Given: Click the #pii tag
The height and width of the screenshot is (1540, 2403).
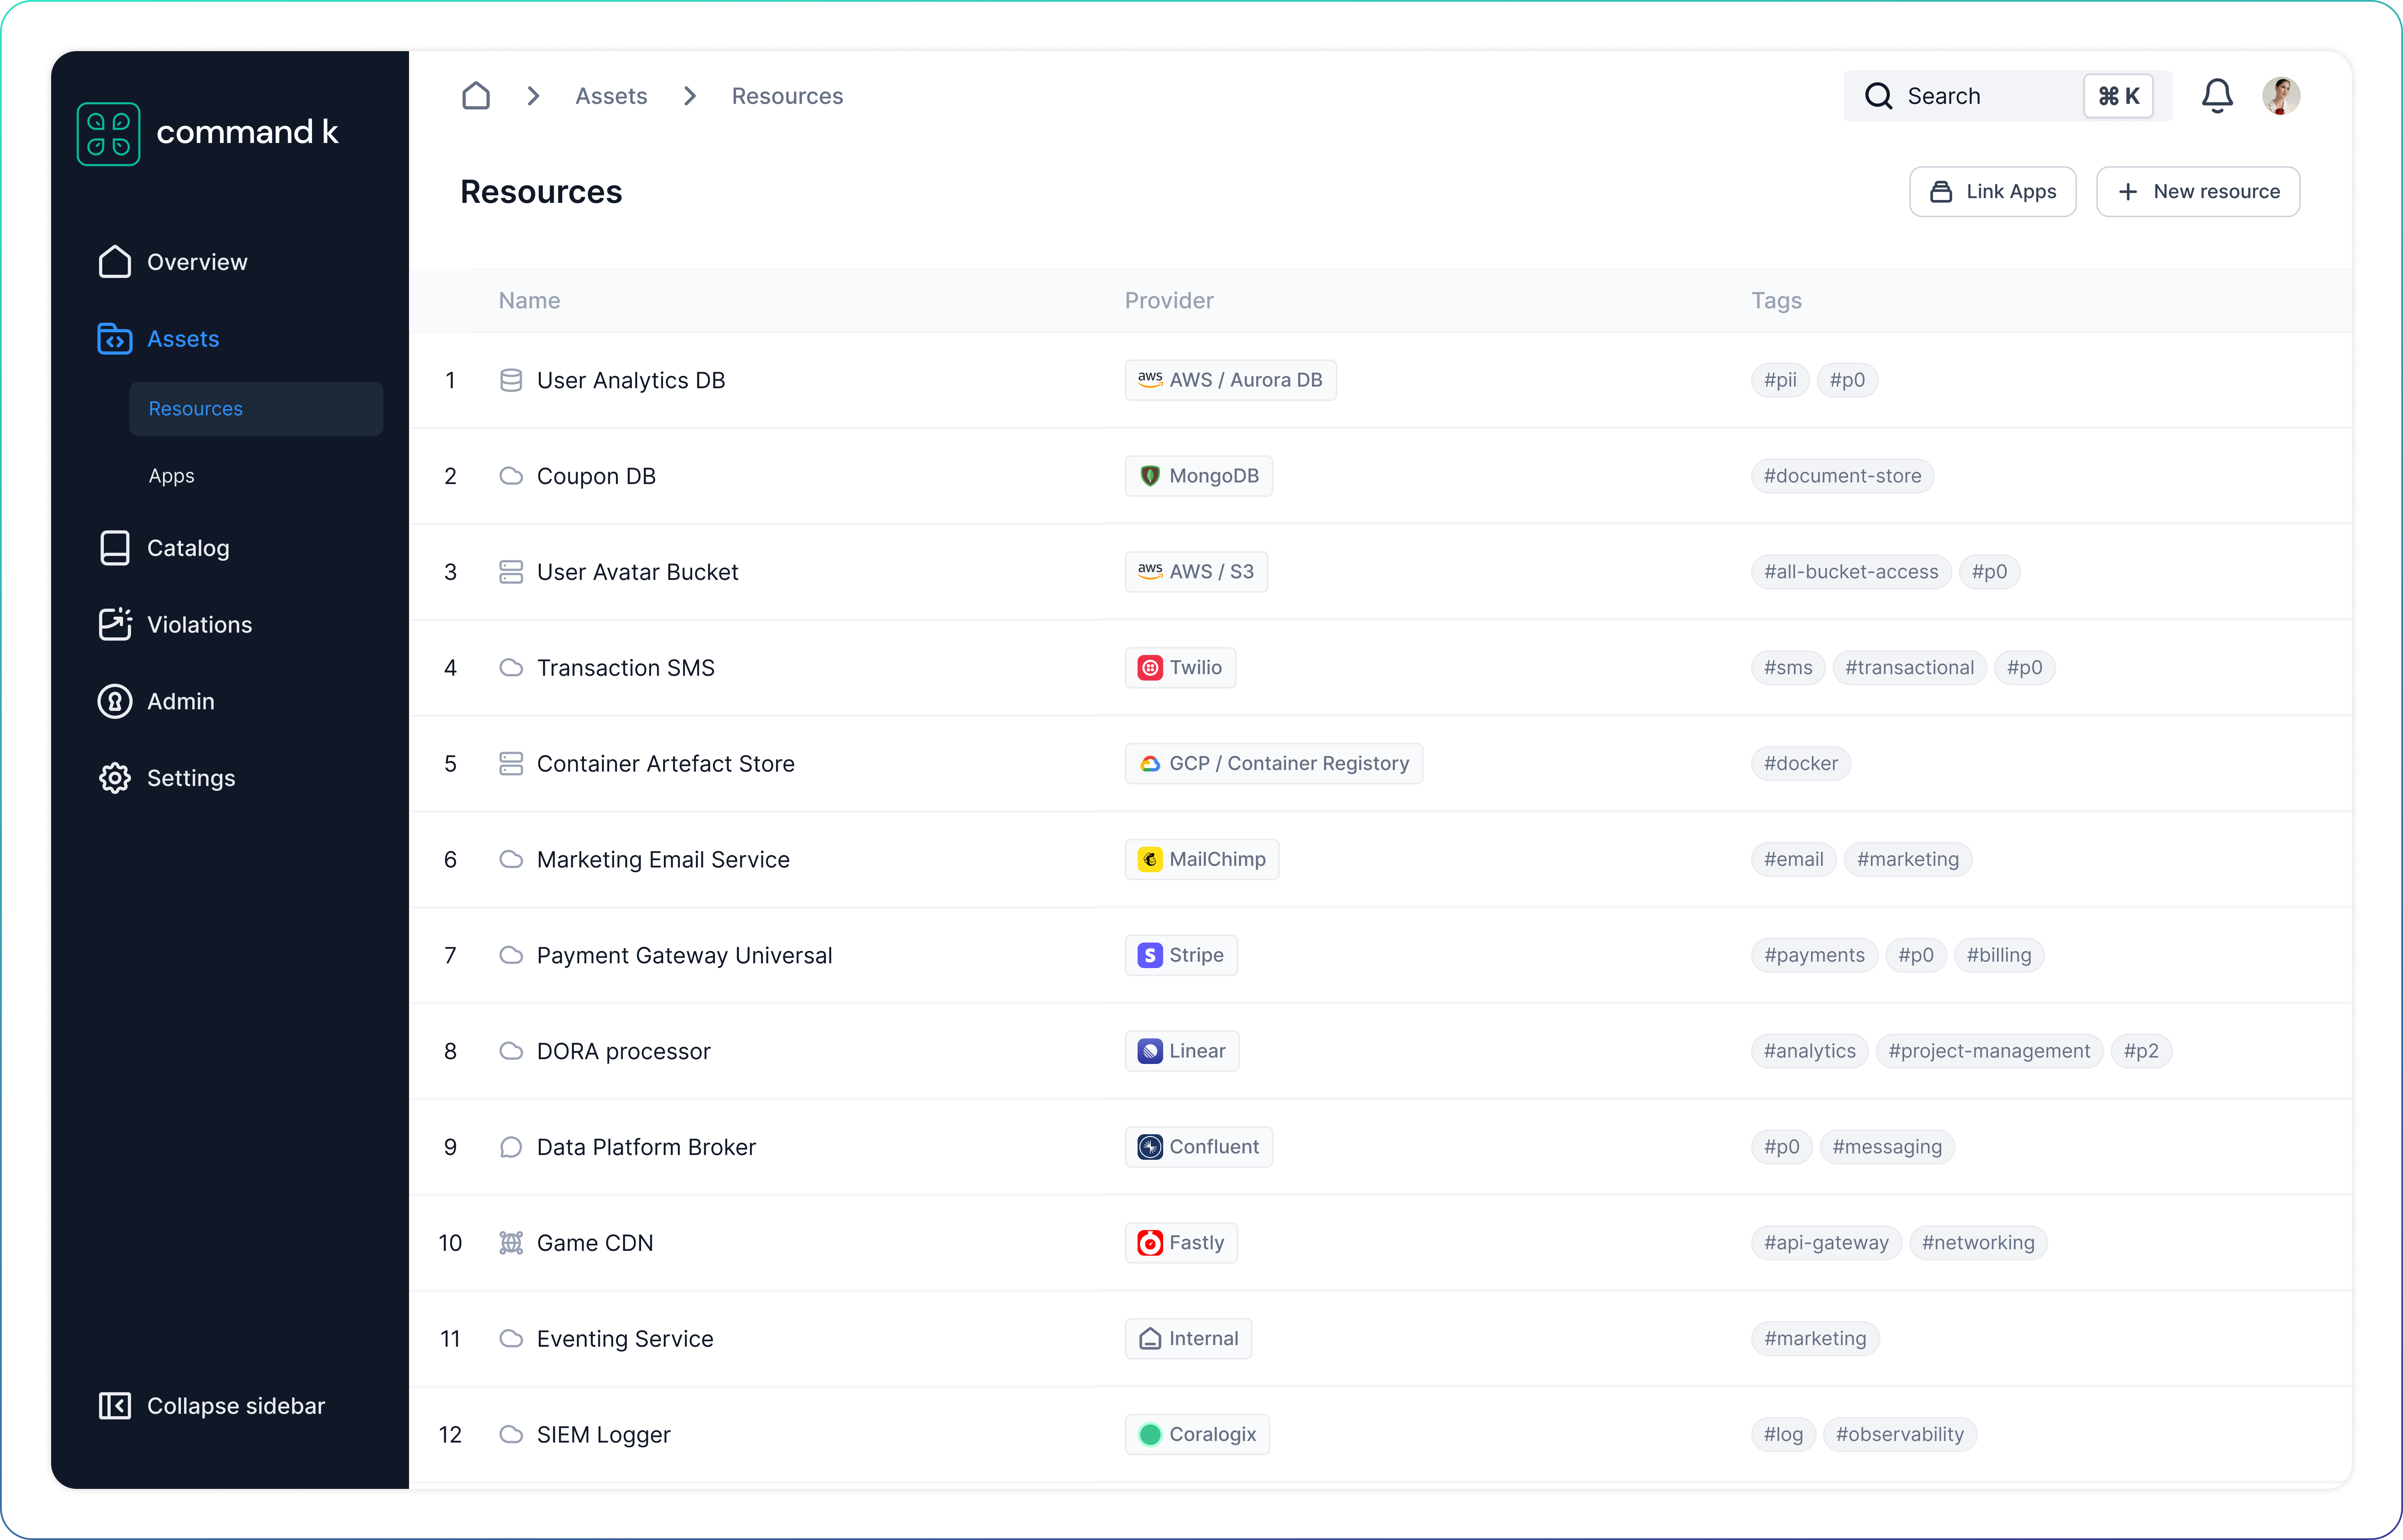Looking at the screenshot, I should click(1780, 380).
